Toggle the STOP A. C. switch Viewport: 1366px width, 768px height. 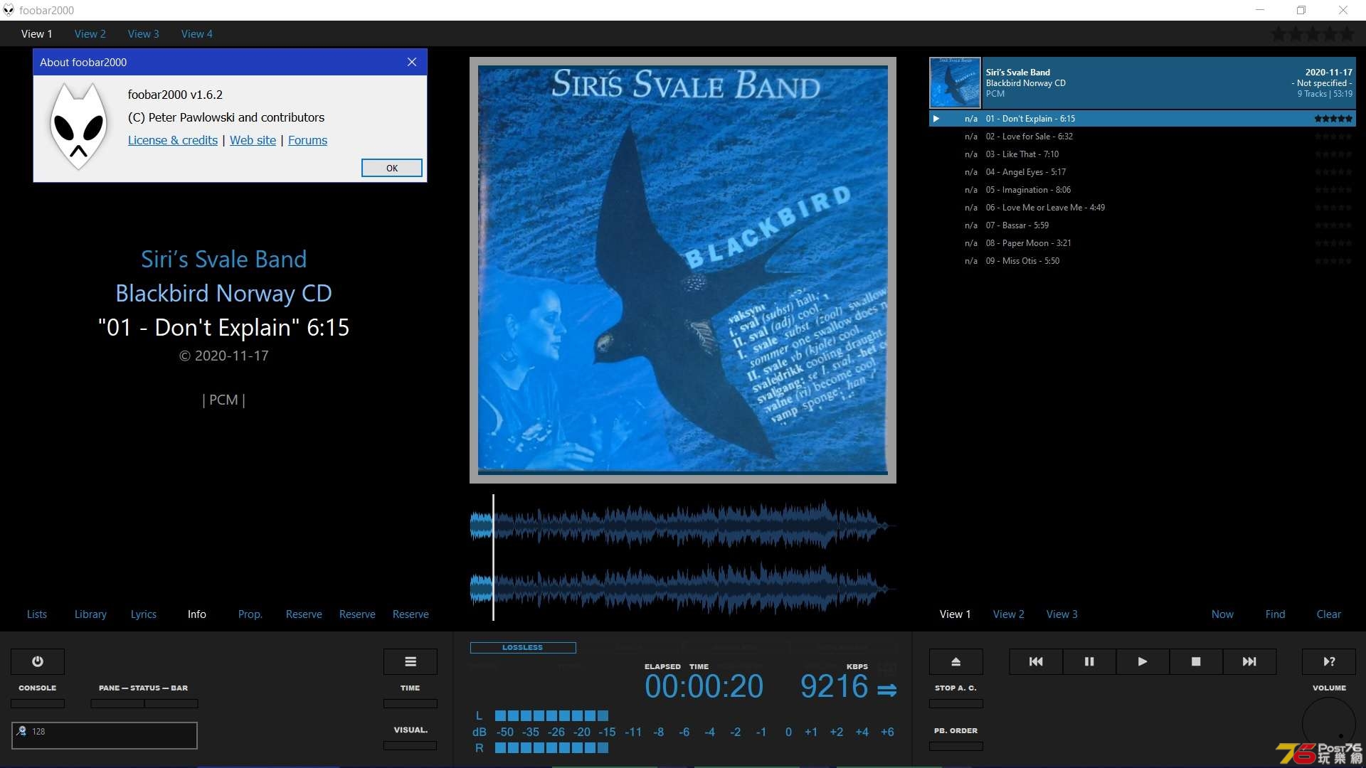pyautogui.click(x=956, y=703)
